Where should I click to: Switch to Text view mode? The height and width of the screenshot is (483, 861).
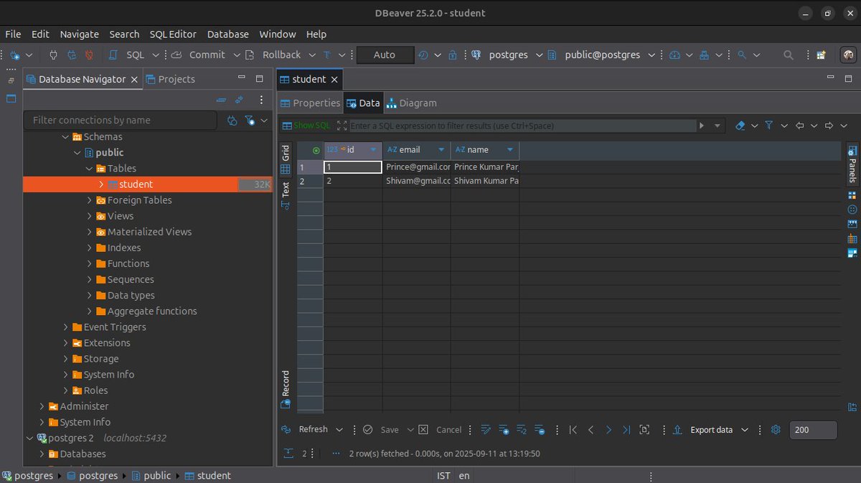[x=286, y=195]
